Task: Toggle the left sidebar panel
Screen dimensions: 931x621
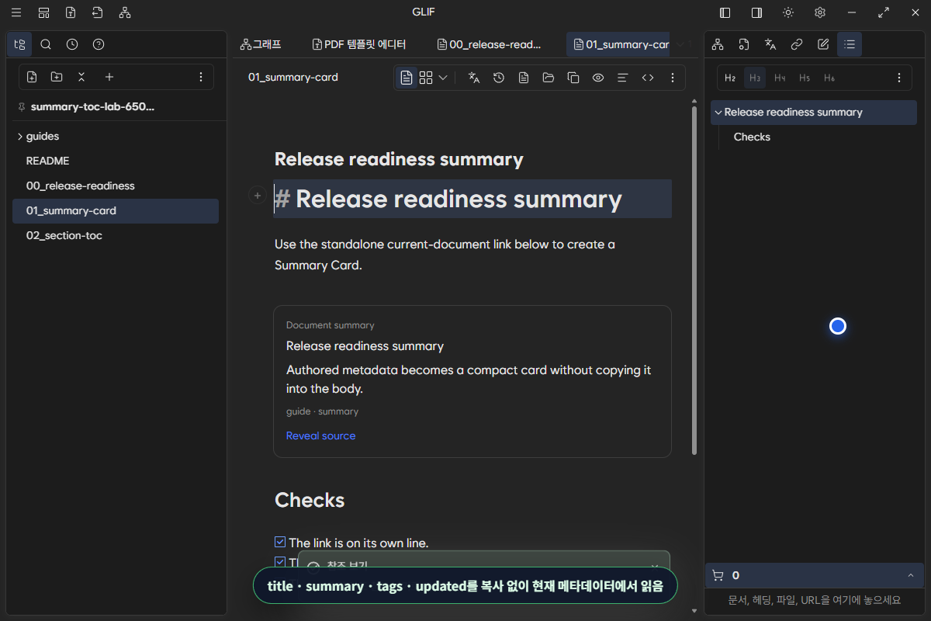Action: pos(725,12)
